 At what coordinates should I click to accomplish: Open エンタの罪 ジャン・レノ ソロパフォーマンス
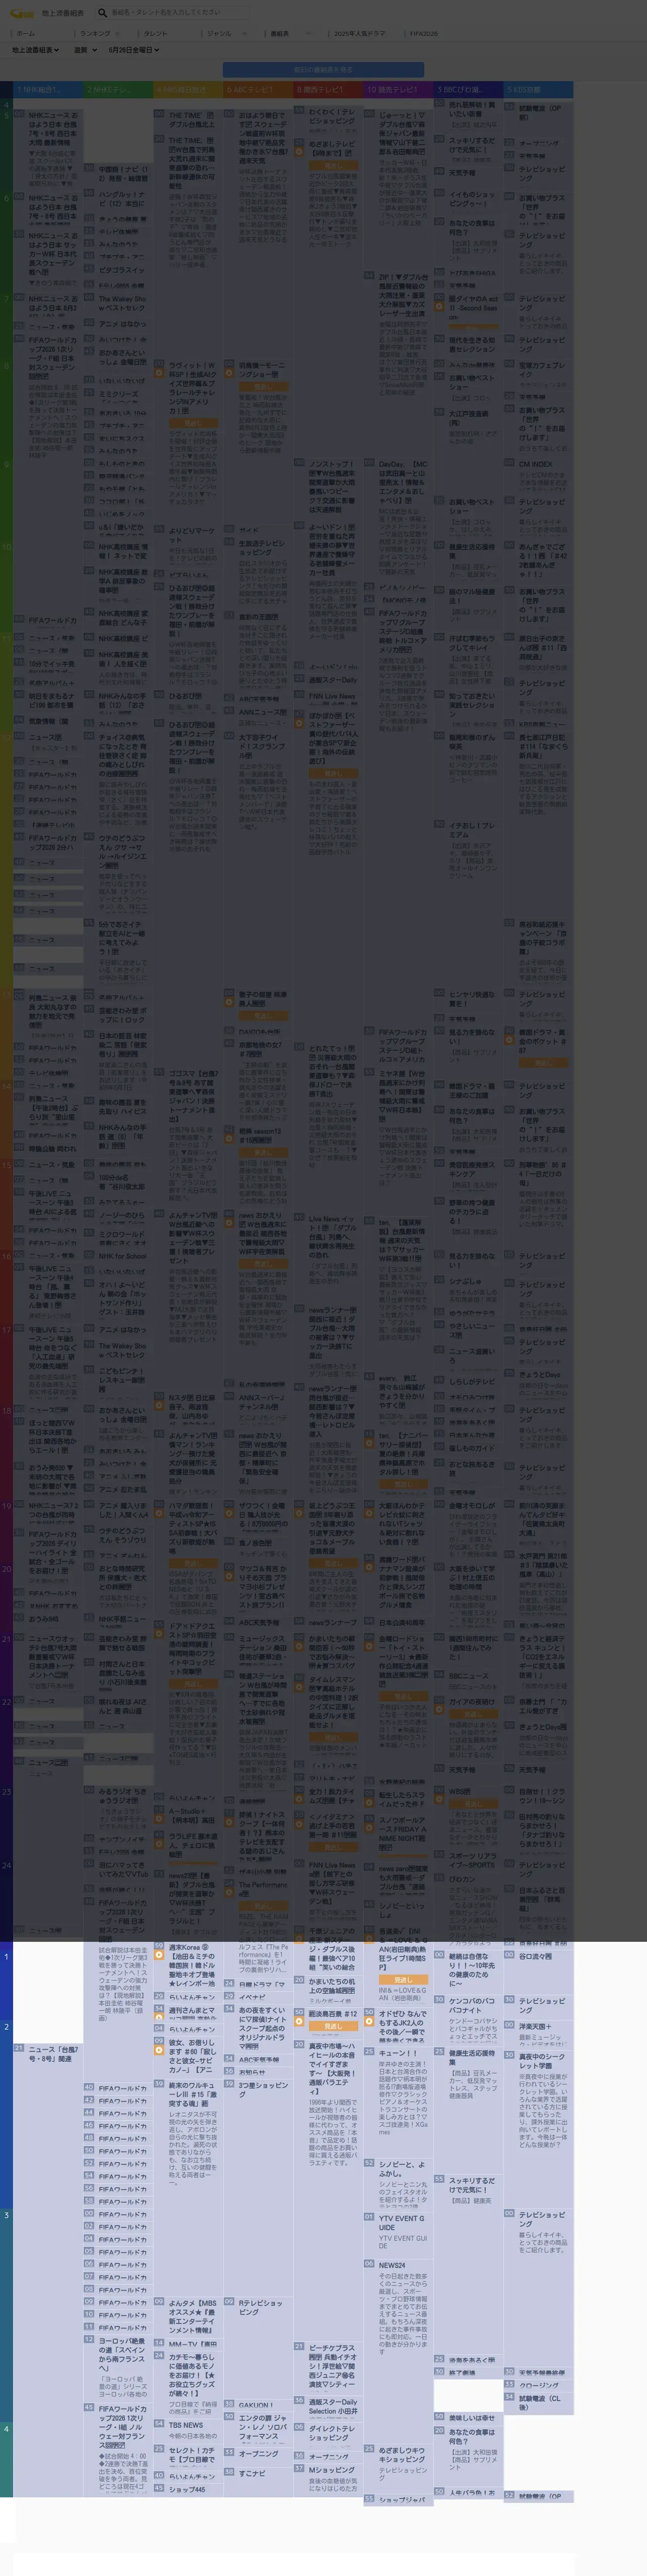(262, 2427)
